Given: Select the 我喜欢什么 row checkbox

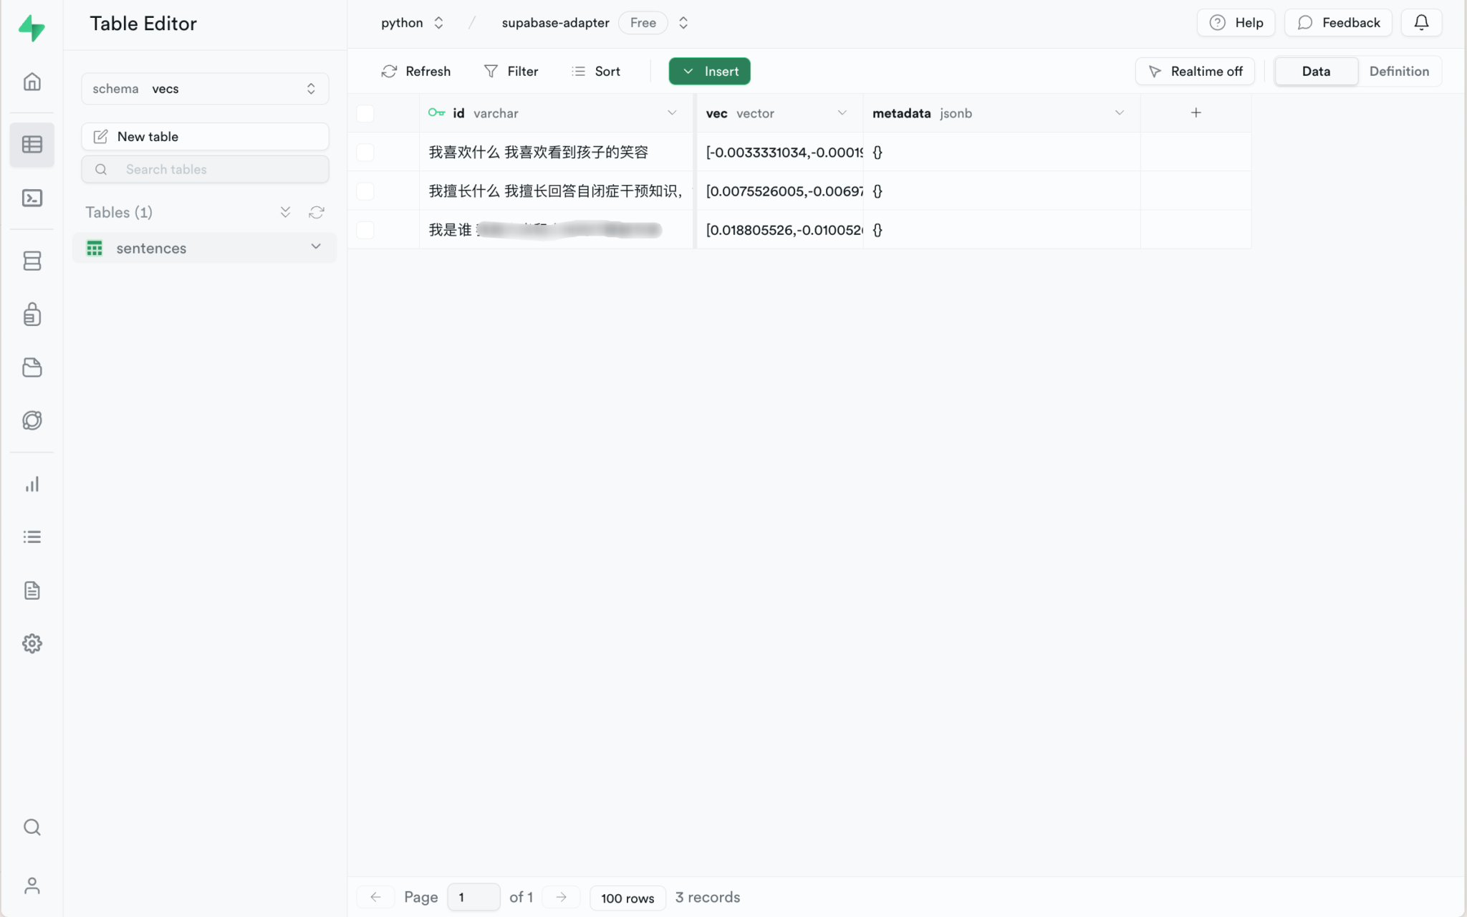Looking at the screenshot, I should (x=365, y=152).
